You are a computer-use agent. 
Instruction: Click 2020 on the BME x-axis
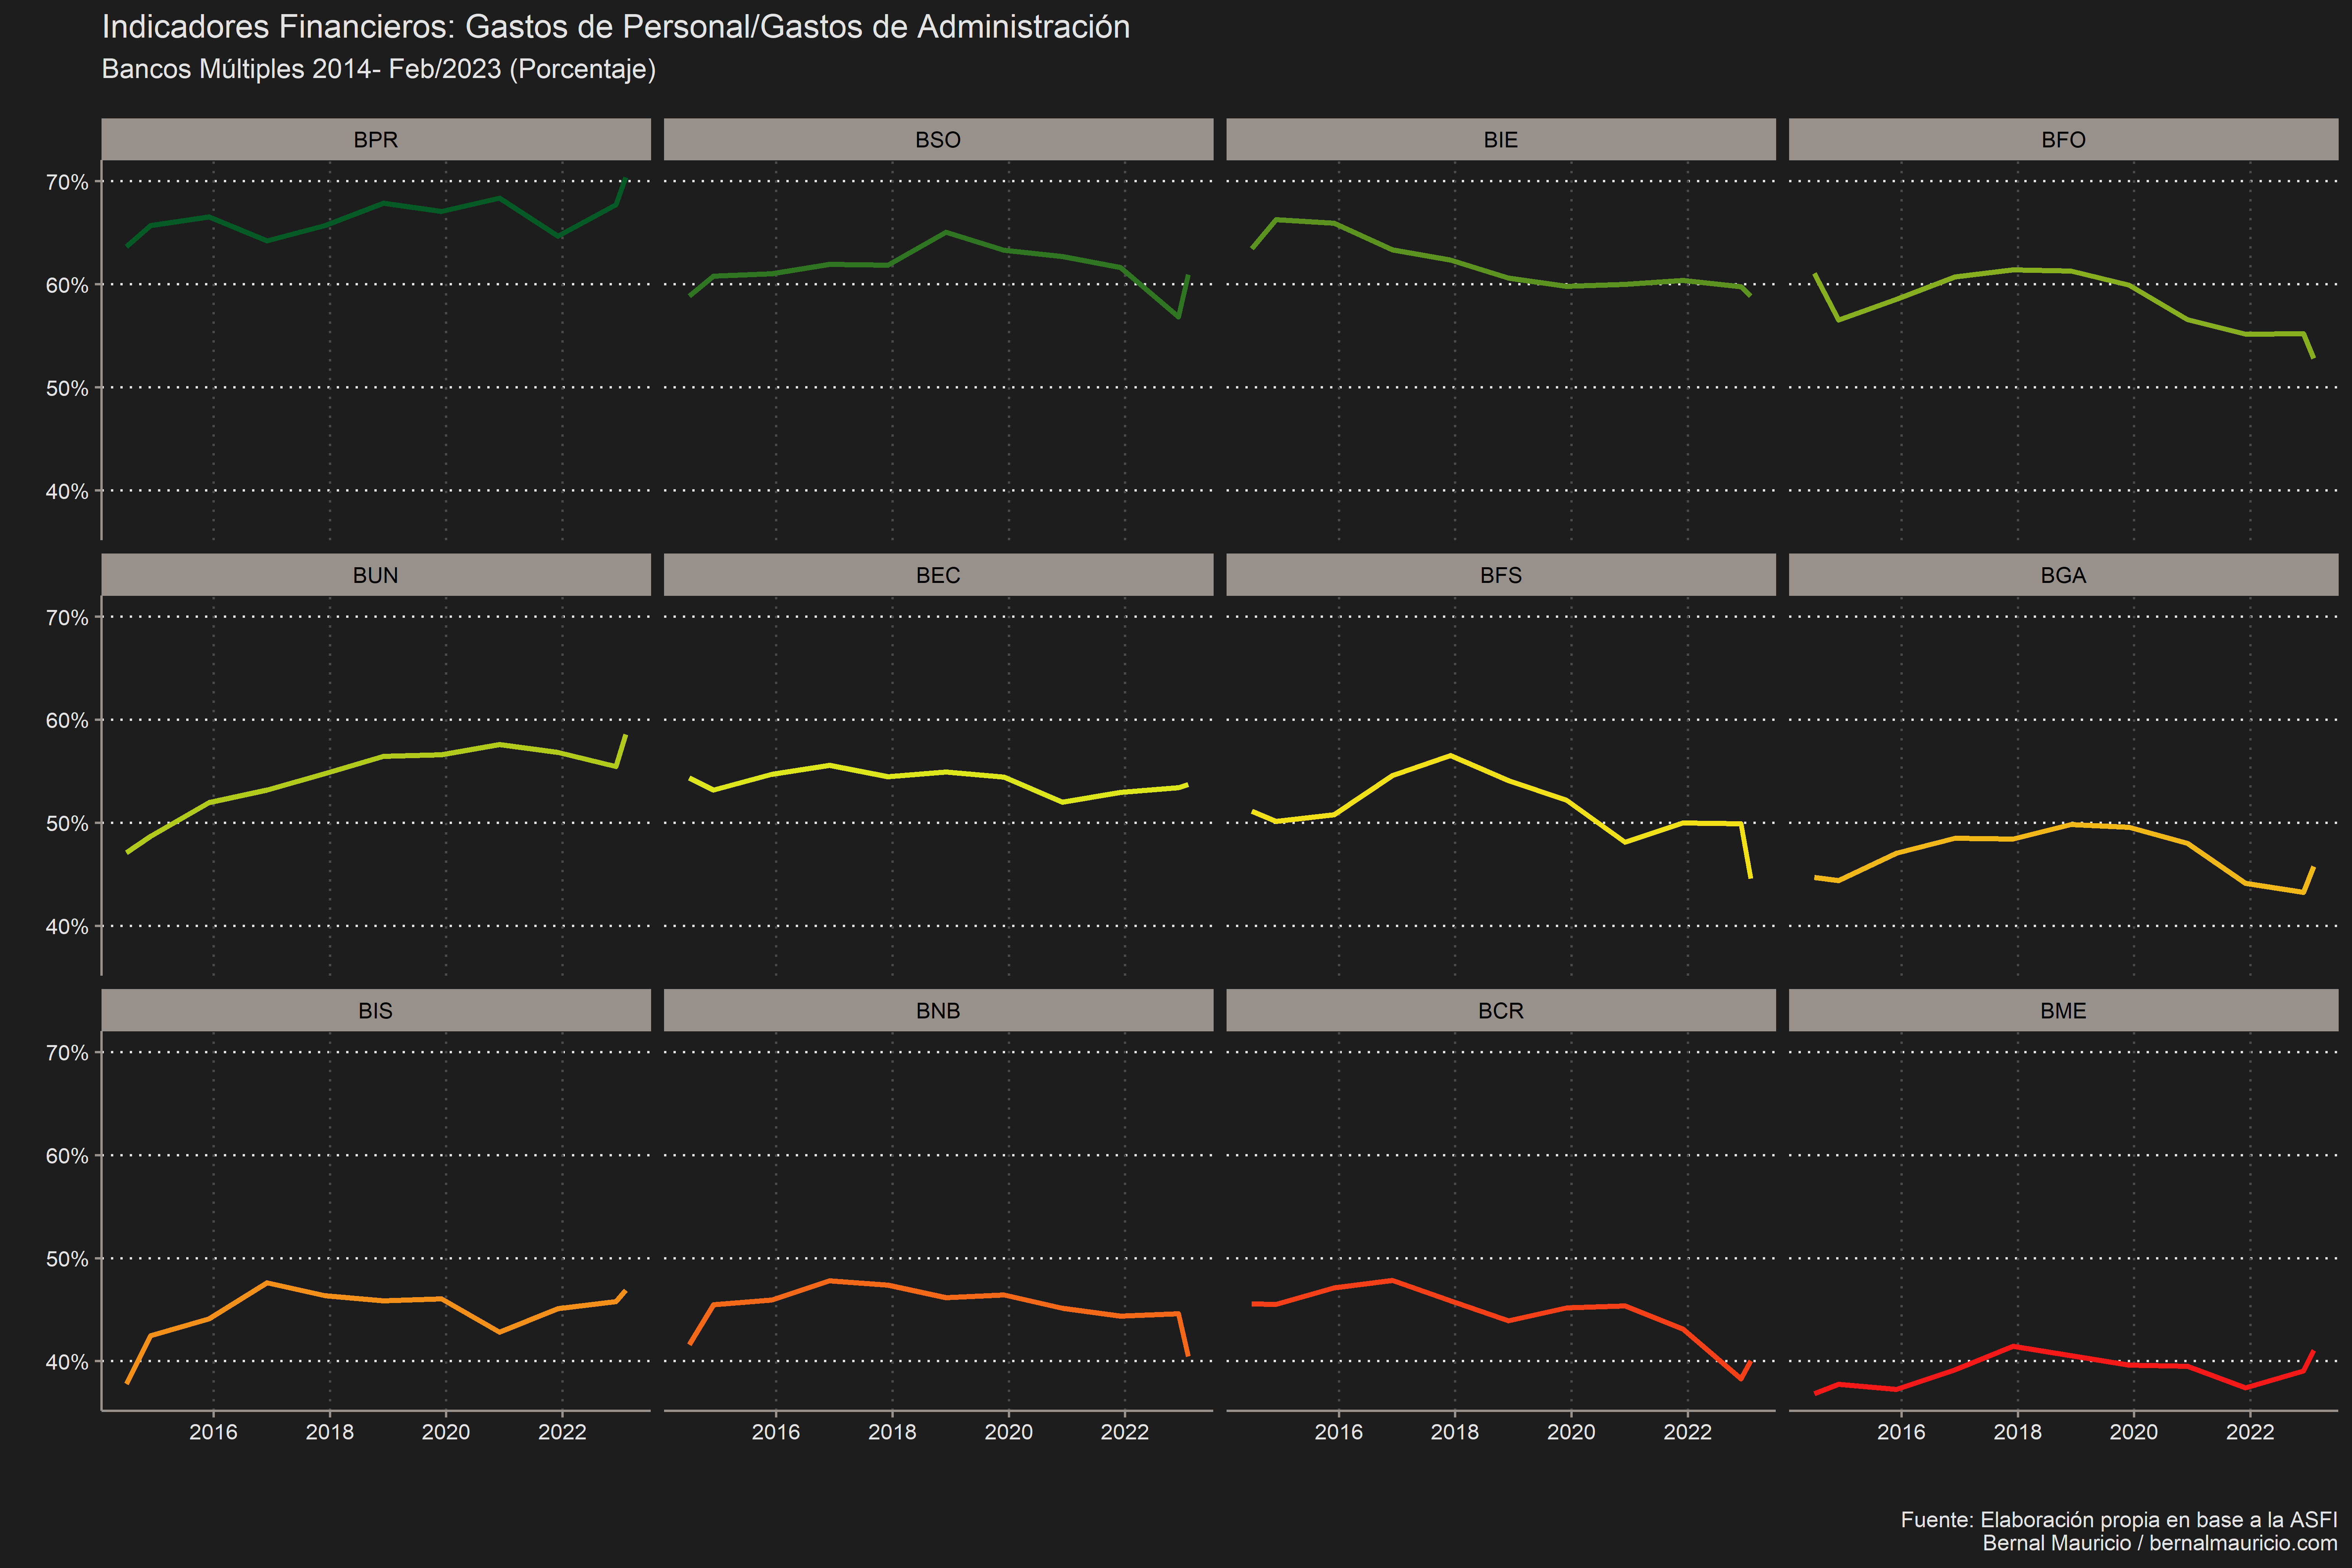2134,1432
